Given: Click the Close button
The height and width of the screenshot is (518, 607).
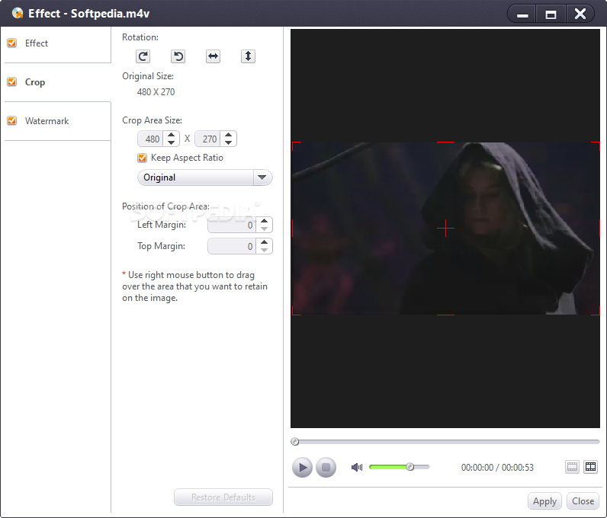Looking at the screenshot, I should [x=583, y=501].
